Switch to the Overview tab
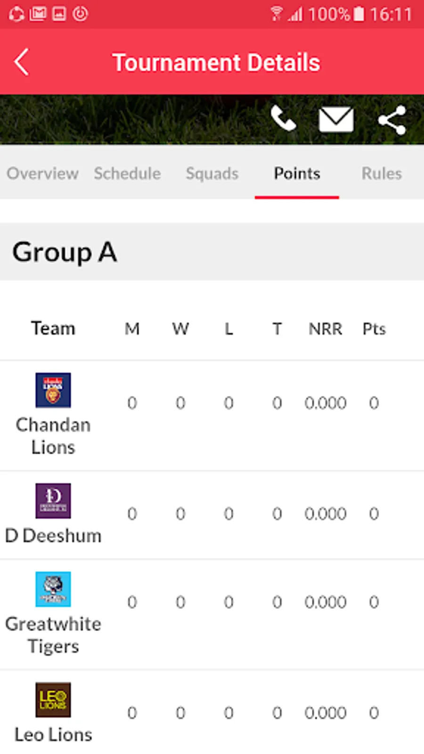 click(42, 173)
